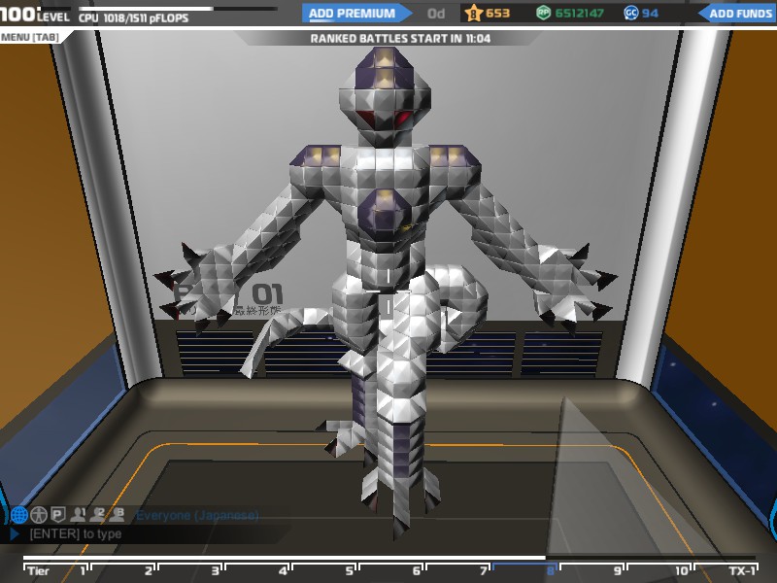Select the global chat globe icon
This screenshot has height=583, width=777.
(x=19, y=515)
